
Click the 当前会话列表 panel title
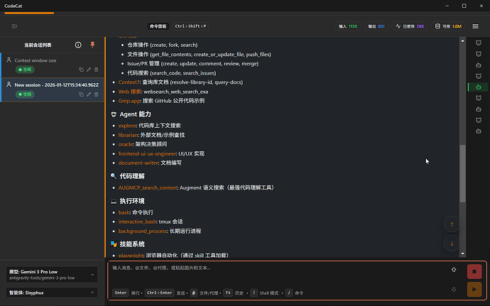pyautogui.click(x=38, y=45)
